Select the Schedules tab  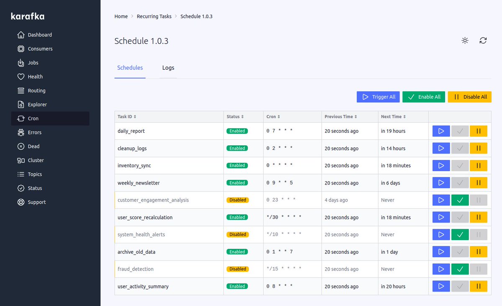coord(130,68)
